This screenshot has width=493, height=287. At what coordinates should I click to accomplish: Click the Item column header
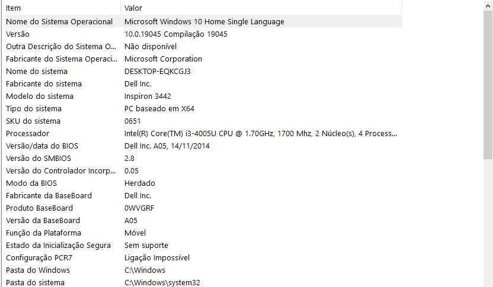59,8
